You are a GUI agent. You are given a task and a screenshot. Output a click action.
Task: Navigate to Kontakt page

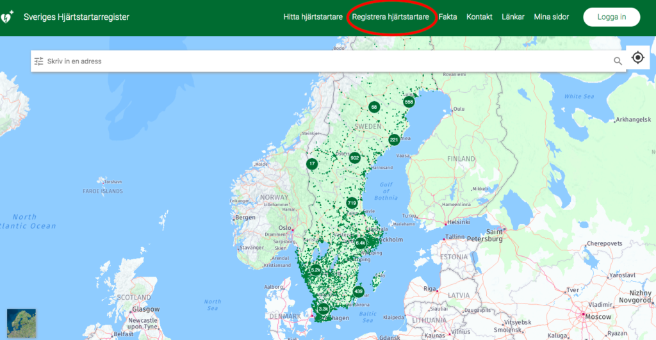[479, 17]
